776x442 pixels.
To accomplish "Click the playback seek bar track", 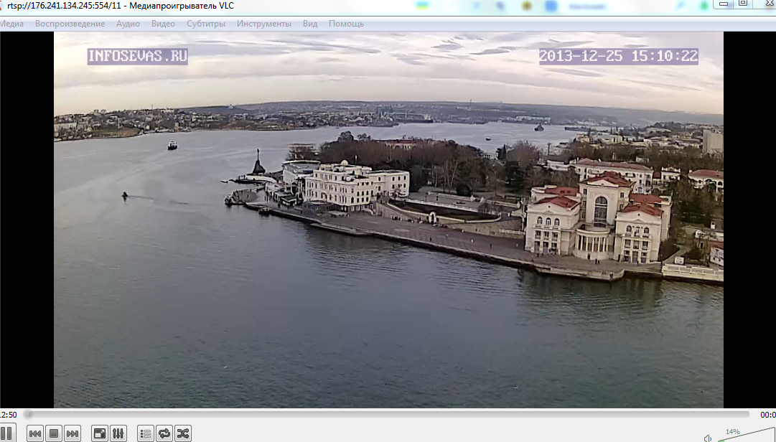I will [x=388, y=415].
